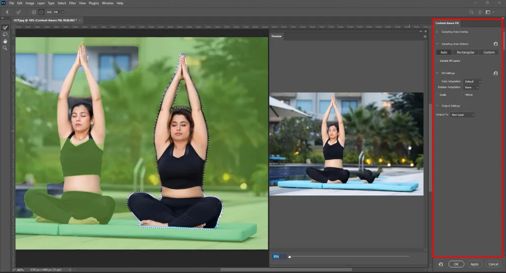Viewport: 506px width, 273px height.
Task: Open the Select menu
Action: pos(62,3)
